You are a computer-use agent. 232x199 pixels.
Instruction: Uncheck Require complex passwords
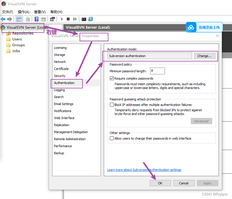(x=112, y=78)
